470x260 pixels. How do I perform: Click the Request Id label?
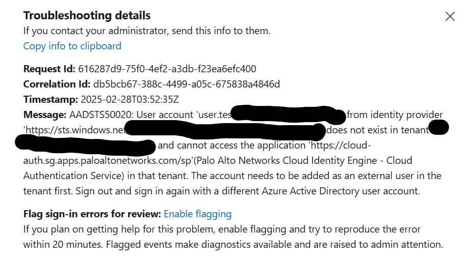pyautogui.click(x=49, y=69)
